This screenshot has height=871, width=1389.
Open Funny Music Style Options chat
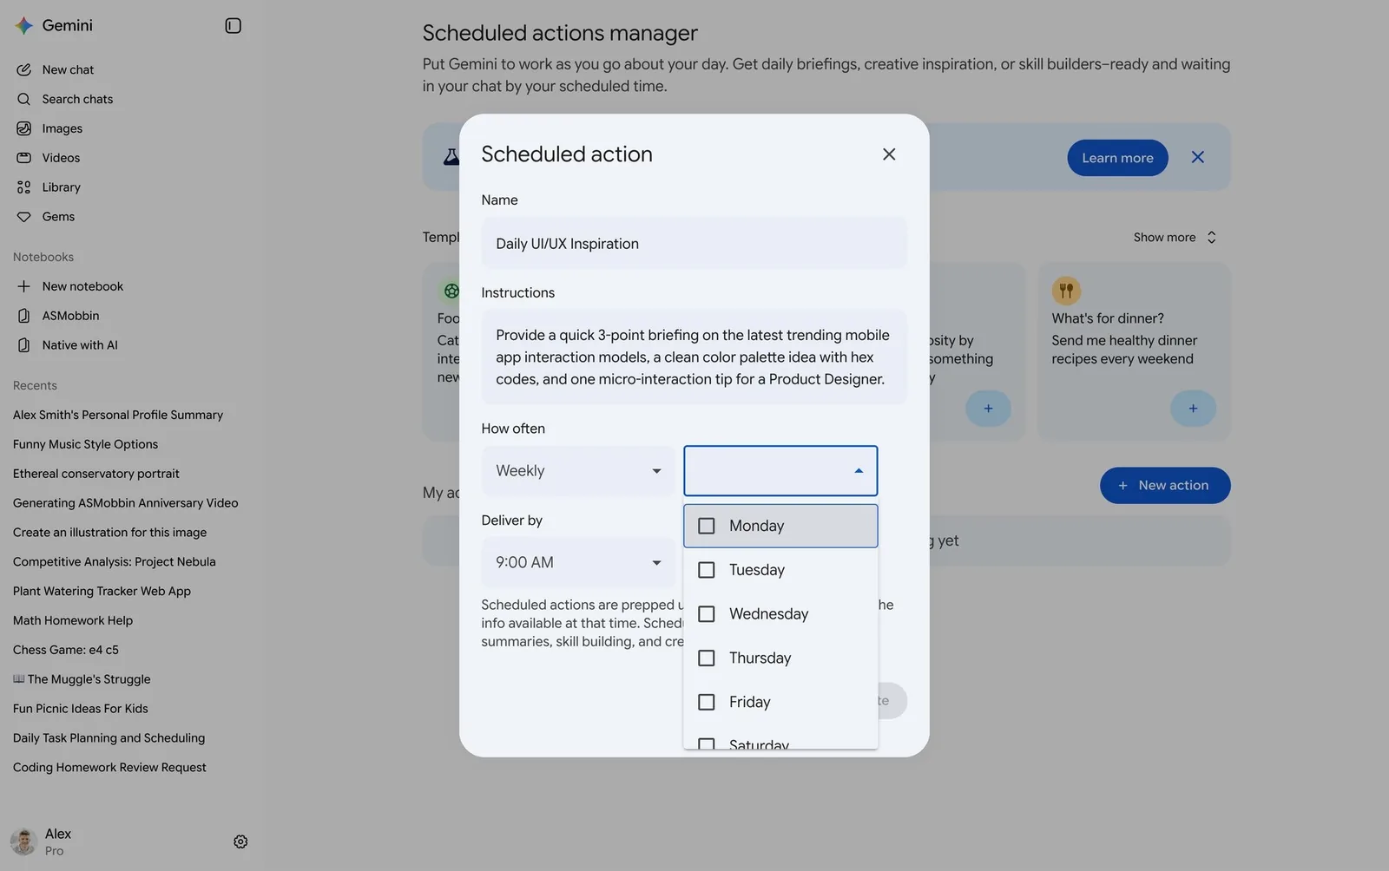pos(85,444)
